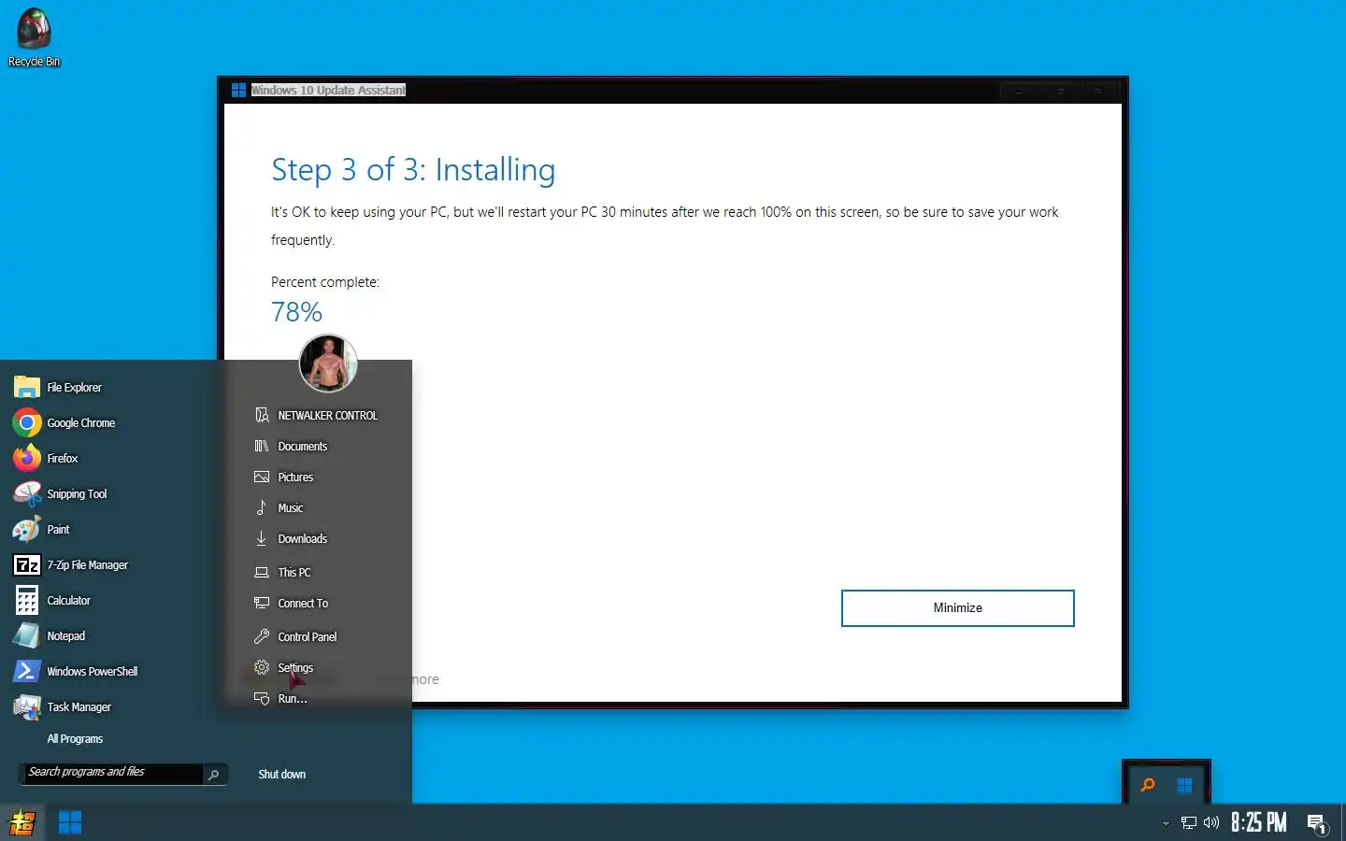The image size is (1346, 841).
Task: Click the Windows Update Assistant taskbar icon
Action: click(x=70, y=822)
